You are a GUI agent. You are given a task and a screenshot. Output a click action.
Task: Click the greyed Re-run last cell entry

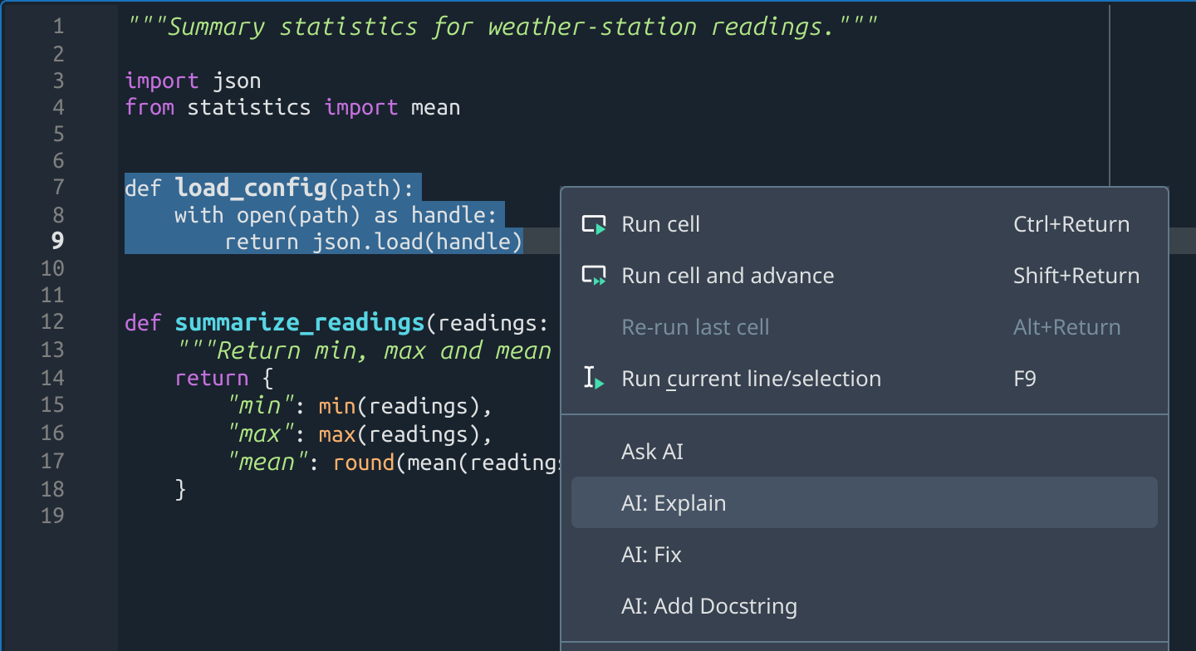[x=864, y=327]
